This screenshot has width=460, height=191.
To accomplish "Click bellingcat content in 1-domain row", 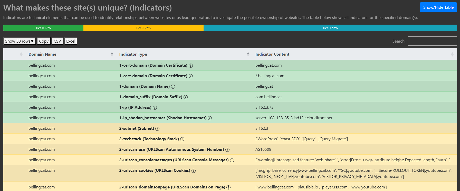I will pyautogui.click(x=264, y=86).
